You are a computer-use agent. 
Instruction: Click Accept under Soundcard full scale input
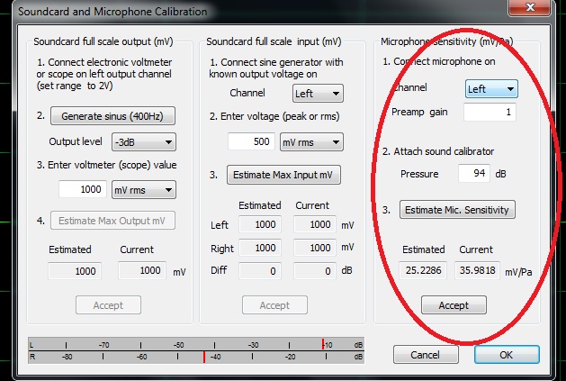(274, 305)
